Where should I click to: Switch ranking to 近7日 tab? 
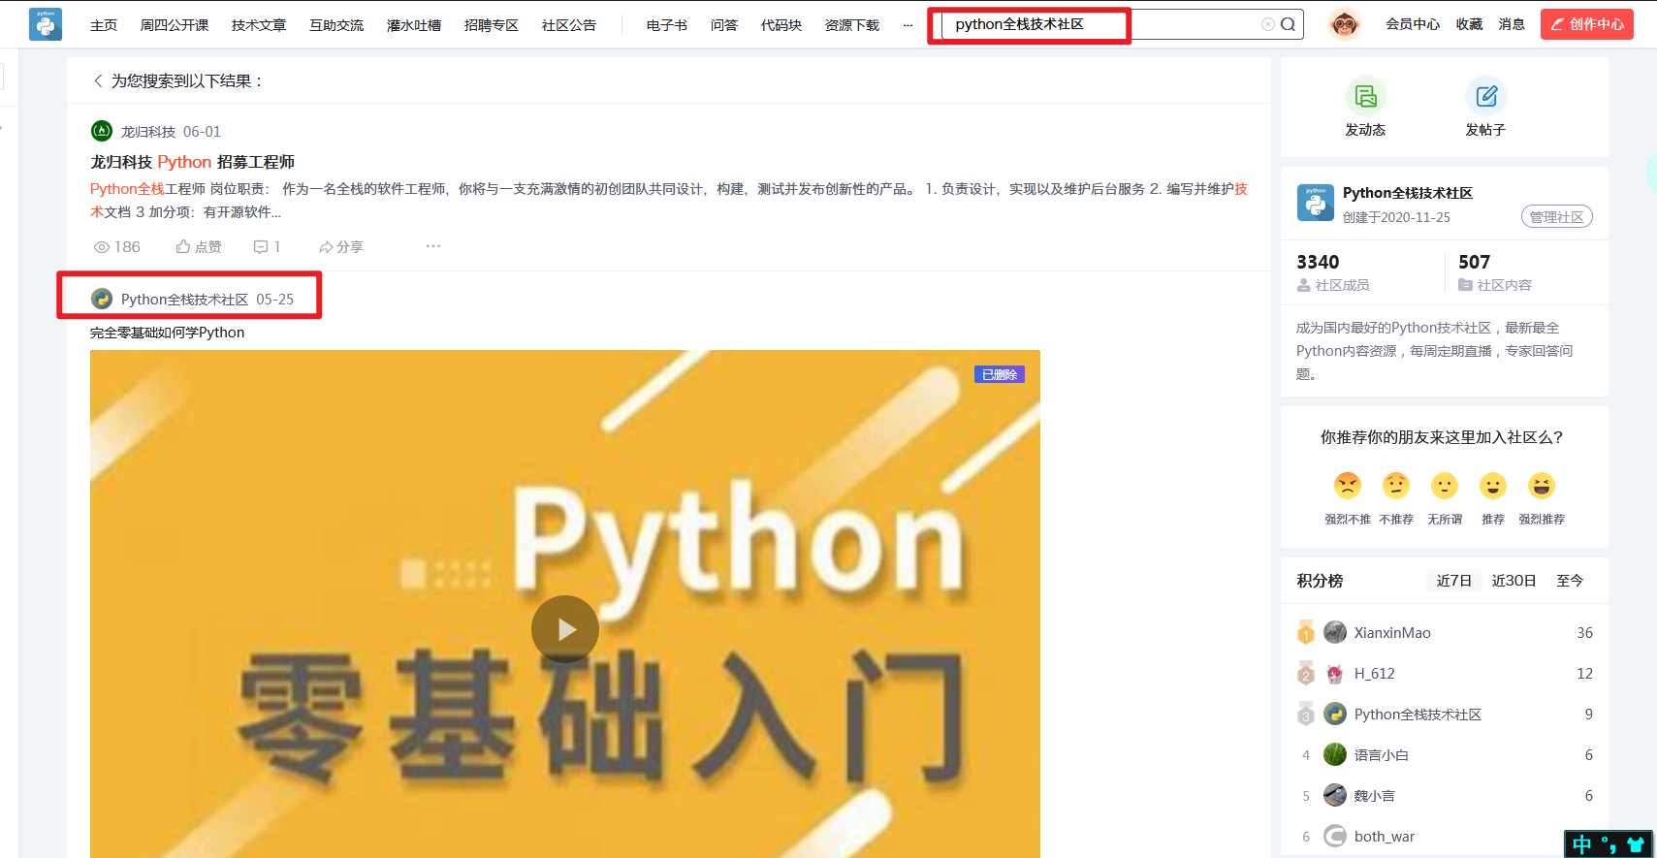pyautogui.click(x=1454, y=581)
